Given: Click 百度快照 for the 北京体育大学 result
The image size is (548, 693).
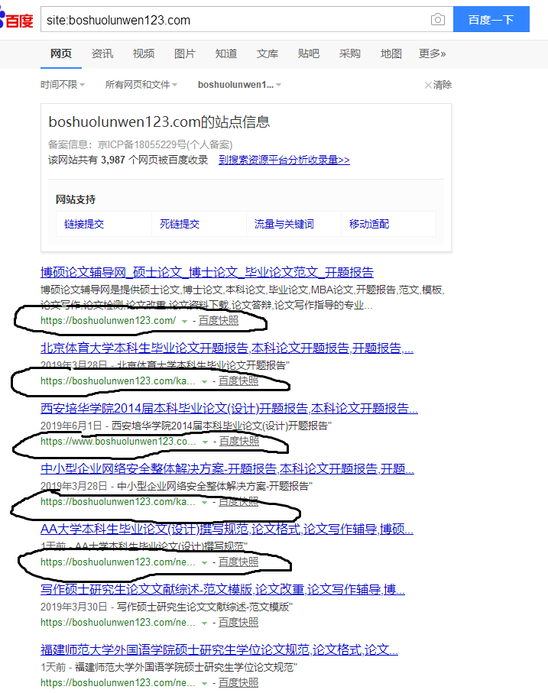Looking at the screenshot, I should click(x=238, y=381).
